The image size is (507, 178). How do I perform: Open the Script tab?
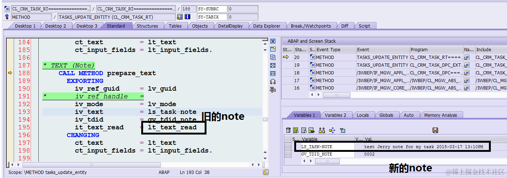[364, 26]
